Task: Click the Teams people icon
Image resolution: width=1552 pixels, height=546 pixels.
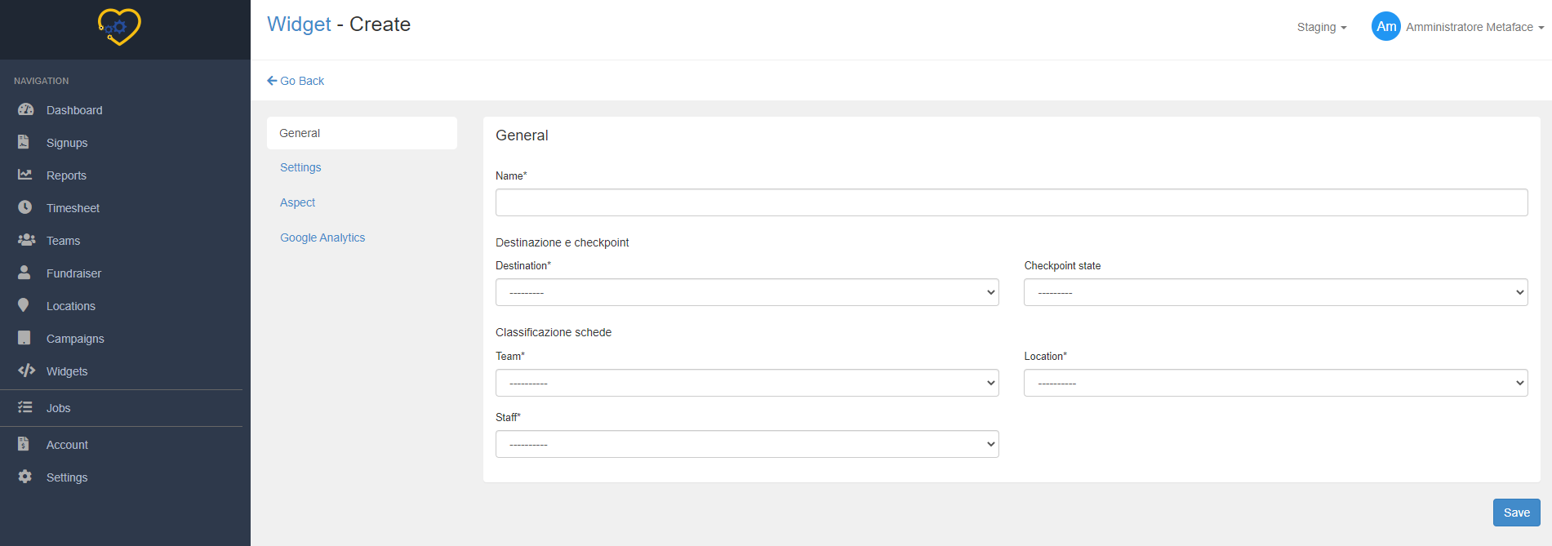Action: [x=26, y=240]
